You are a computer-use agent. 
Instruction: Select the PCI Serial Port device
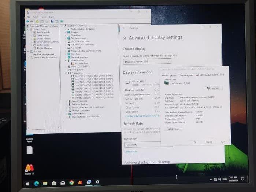[x=81, y=63]
